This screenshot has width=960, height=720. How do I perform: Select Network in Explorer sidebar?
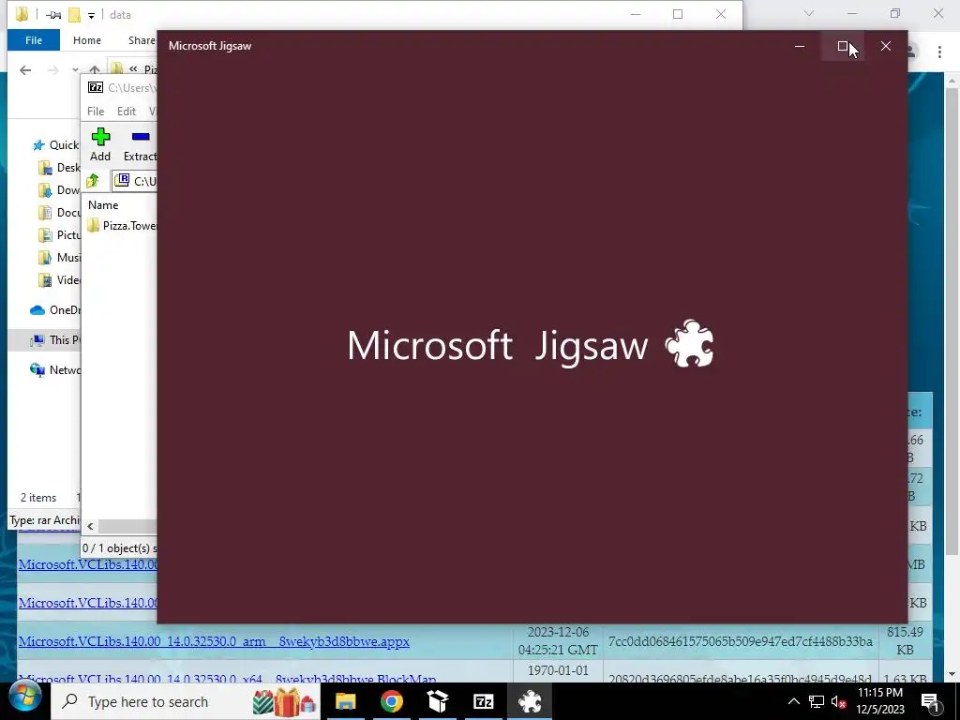tap(55, 369)
